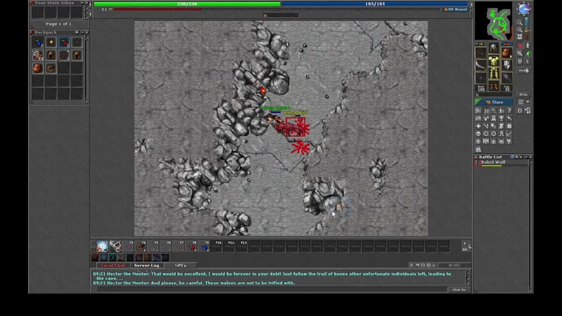Click the gold coin in the Backpack

point(51,43)
